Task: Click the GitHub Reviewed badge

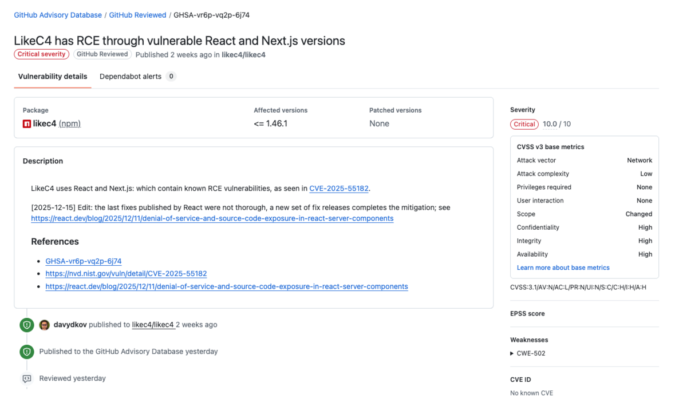Action: coord(102,54)
